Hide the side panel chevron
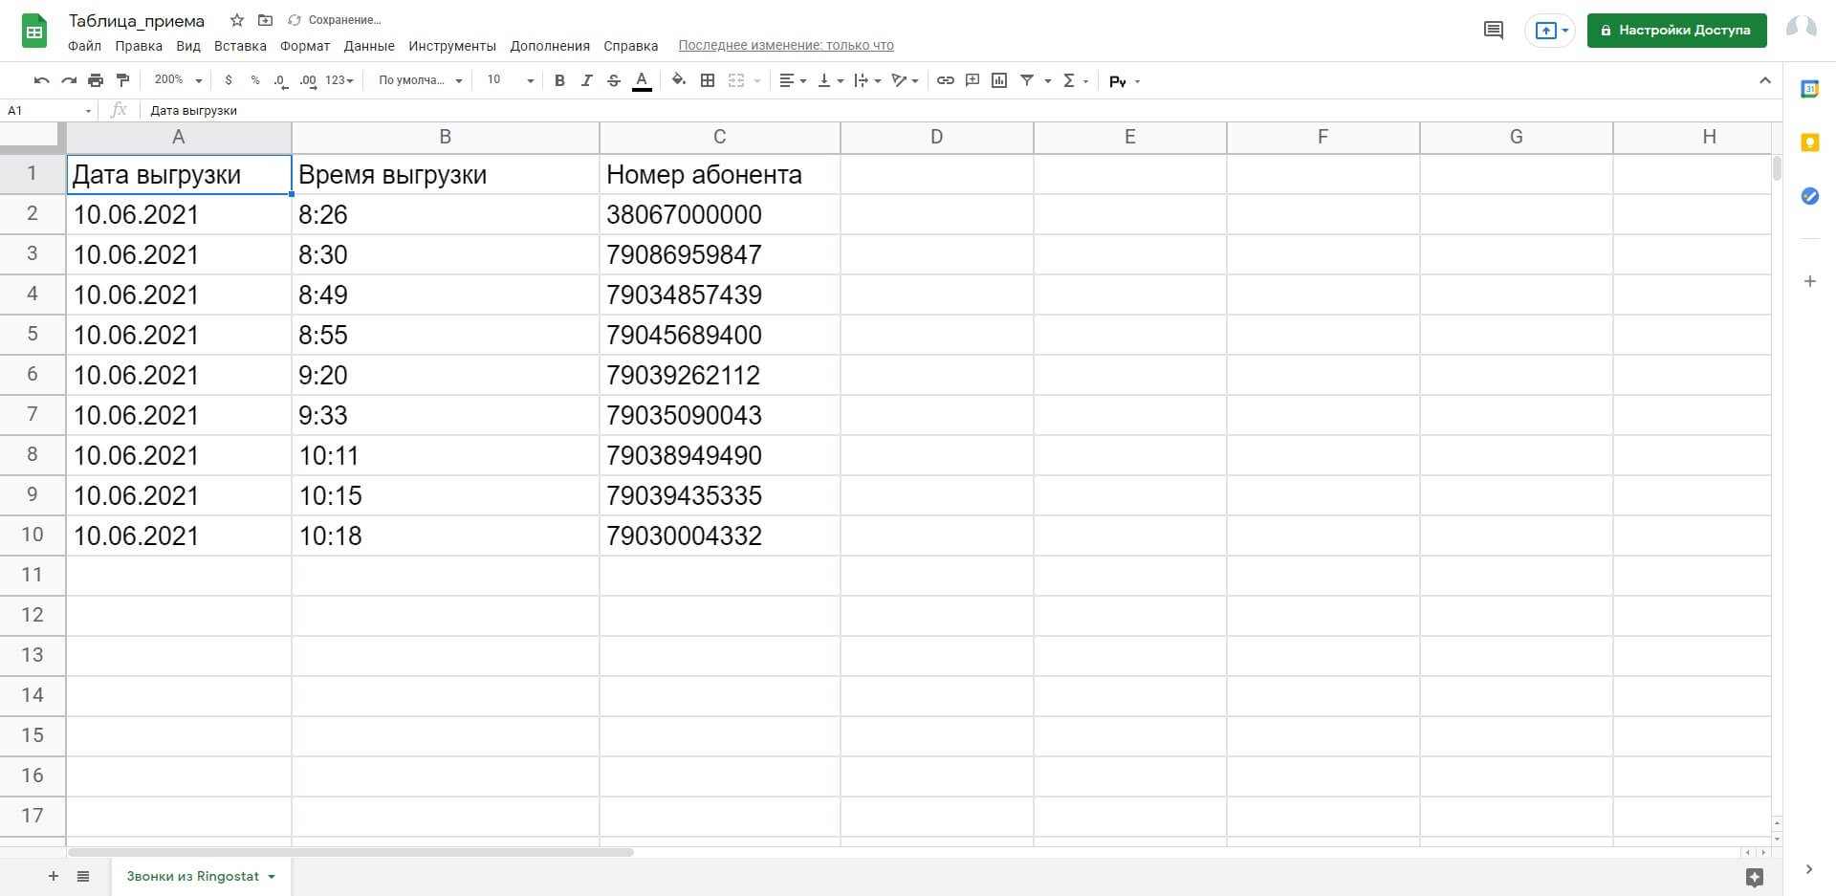The height and width of the screenshot is (896, 1836). point(1808,869)
